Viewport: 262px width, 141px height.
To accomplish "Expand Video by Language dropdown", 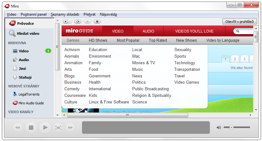I will (223, 40).
